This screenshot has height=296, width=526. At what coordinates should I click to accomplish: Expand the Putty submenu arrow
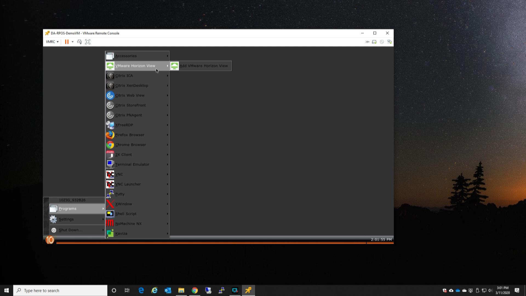pos(167,194)
